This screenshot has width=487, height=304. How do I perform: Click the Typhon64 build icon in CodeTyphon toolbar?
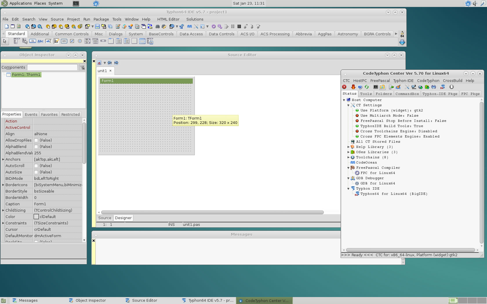point(443,87)
